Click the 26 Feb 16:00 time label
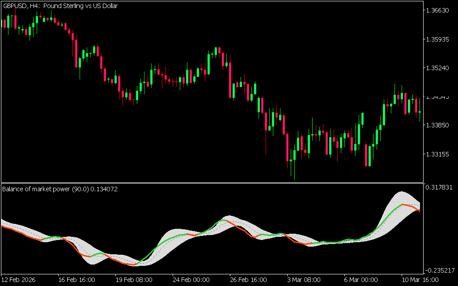 [247, 280]
